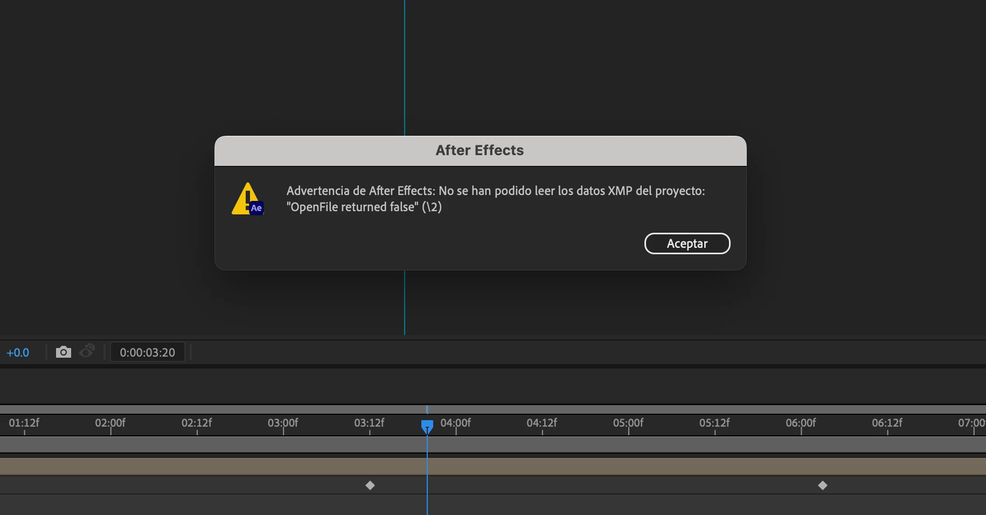
Task: Click the 01:12f mark on time ruler
Action: [x=24, y=423]
